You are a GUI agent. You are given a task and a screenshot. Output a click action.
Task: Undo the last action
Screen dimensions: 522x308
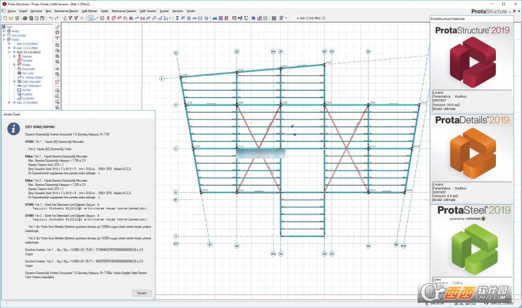(51, 18)
